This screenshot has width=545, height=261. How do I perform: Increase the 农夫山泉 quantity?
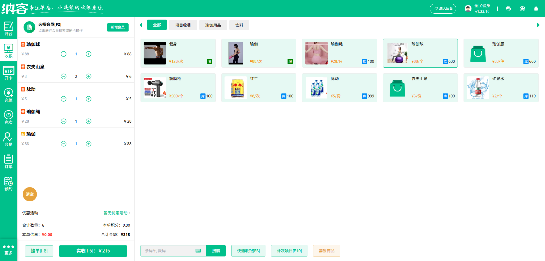click(88, 76)
